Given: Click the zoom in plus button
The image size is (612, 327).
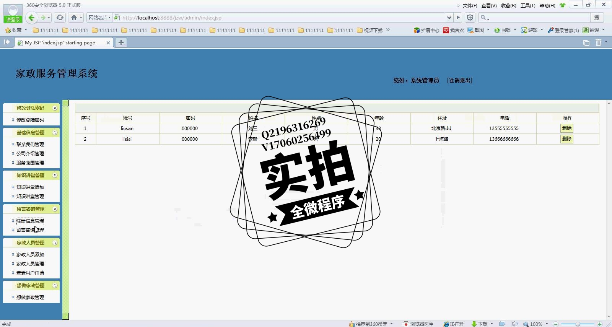Looking at the screenshot, I should pos(599,324).
